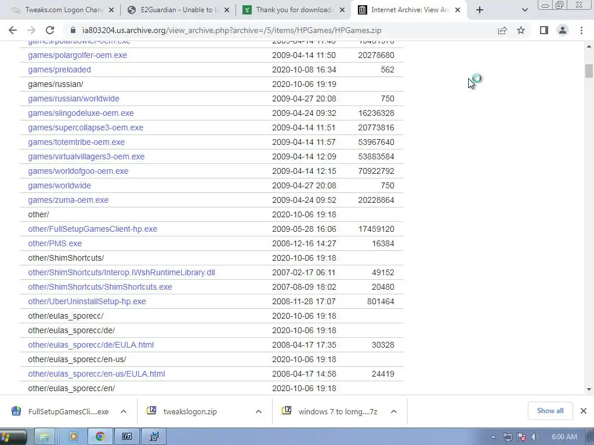Expand options for windows 7 to lorng 7z download
Image resolution: width=594 pixels, height=445 pixels.
click(x=394, y=411)
